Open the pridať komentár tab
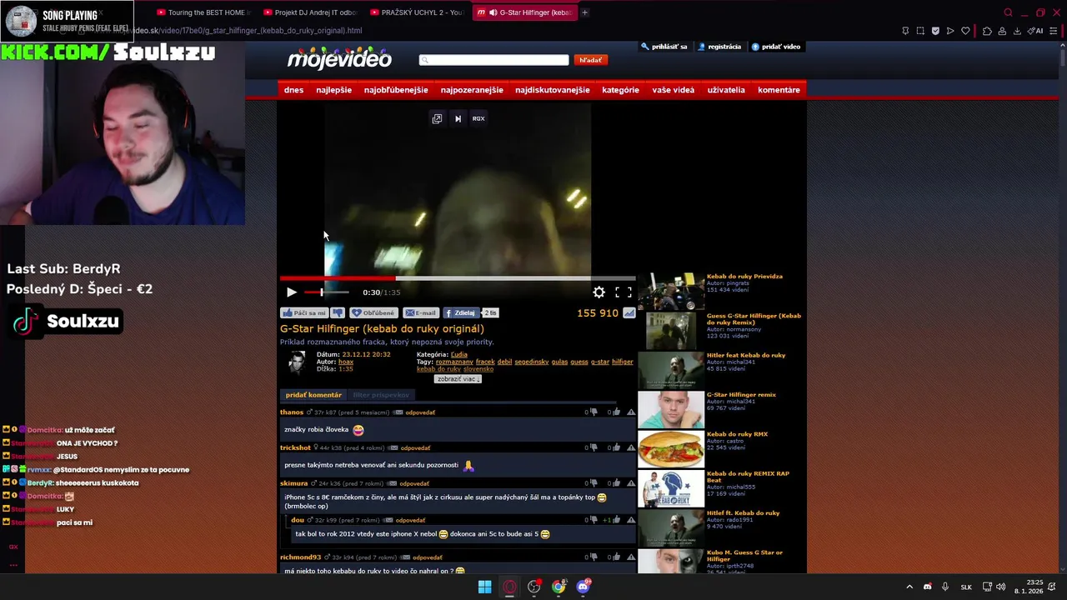This screenshot has width=1067, height=600. click(x=313, y=395)
